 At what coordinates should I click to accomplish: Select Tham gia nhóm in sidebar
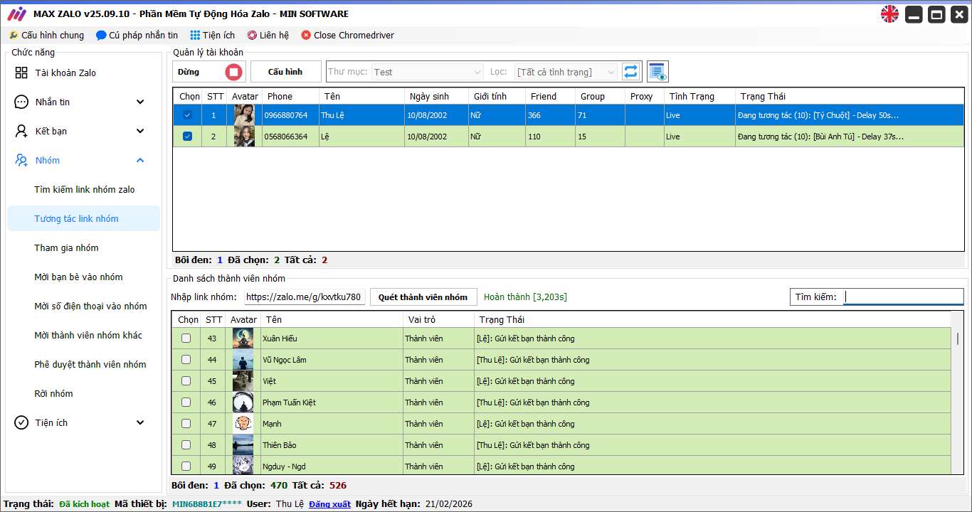66,247
